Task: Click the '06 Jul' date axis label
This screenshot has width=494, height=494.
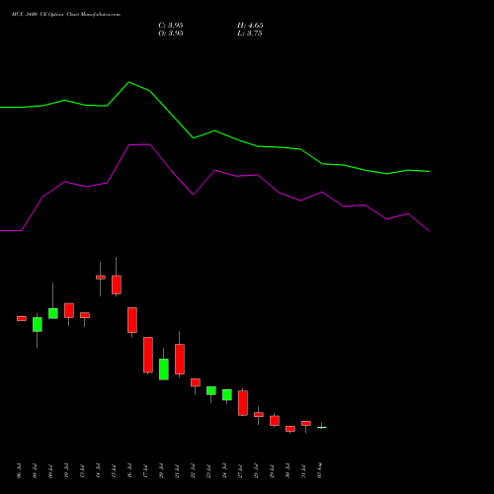Action: pyautogui.click(x=19, y=471)
